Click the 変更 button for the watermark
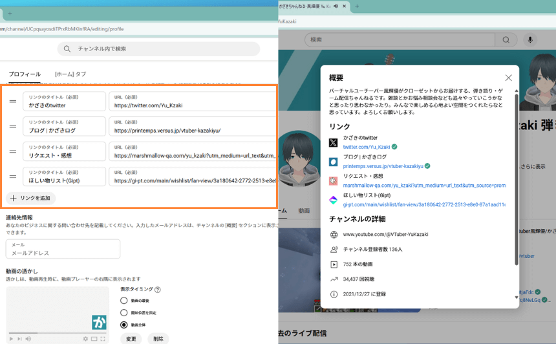The height and width of the screenshot is (344, 556). point(131,339)
